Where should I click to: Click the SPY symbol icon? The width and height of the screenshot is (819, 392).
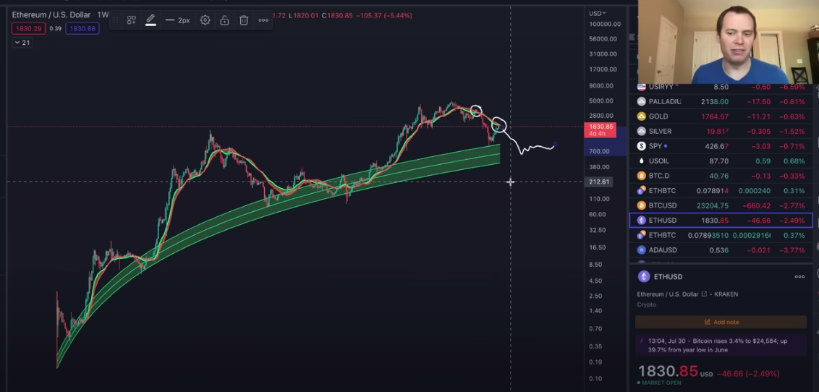642,146
